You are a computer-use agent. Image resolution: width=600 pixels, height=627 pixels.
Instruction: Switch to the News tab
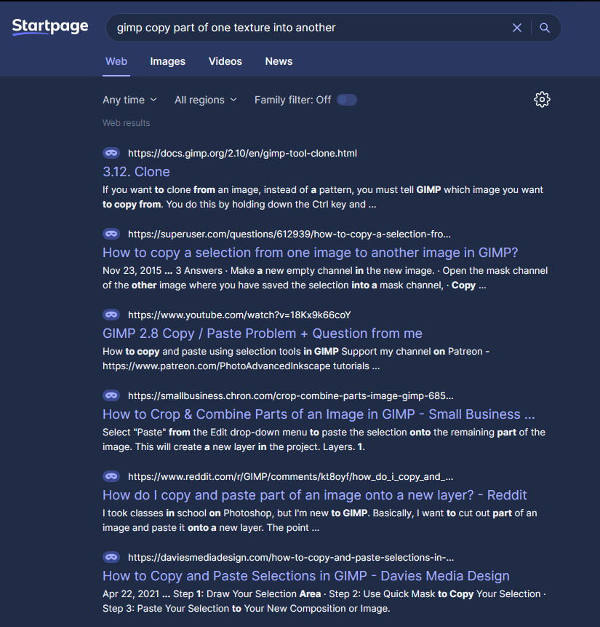pos(279,61)
